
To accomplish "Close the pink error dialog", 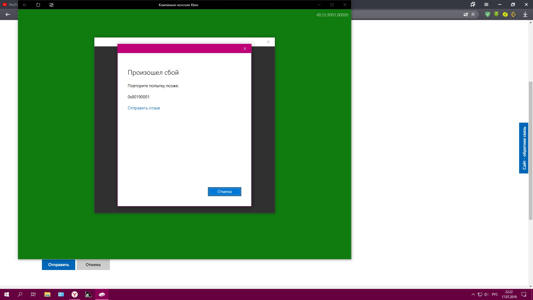I will click(245, 49).
